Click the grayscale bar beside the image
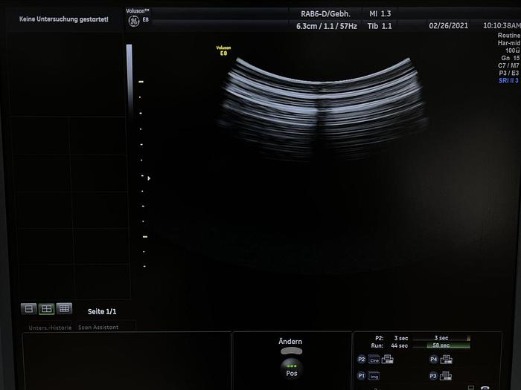 pyautogui.click(x=130, y=79)
